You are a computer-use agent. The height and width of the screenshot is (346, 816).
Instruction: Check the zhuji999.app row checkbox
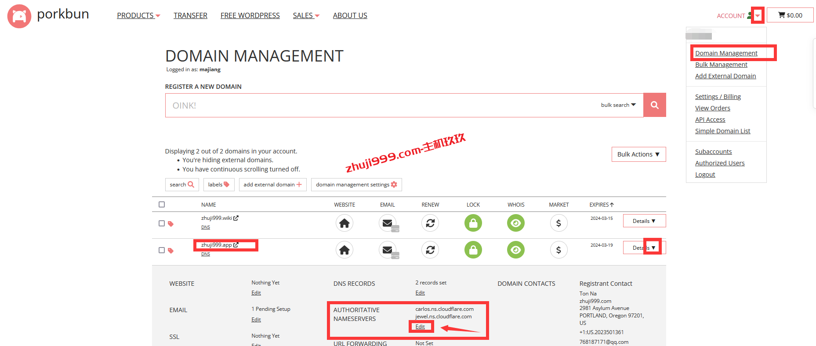pos(162,250)
